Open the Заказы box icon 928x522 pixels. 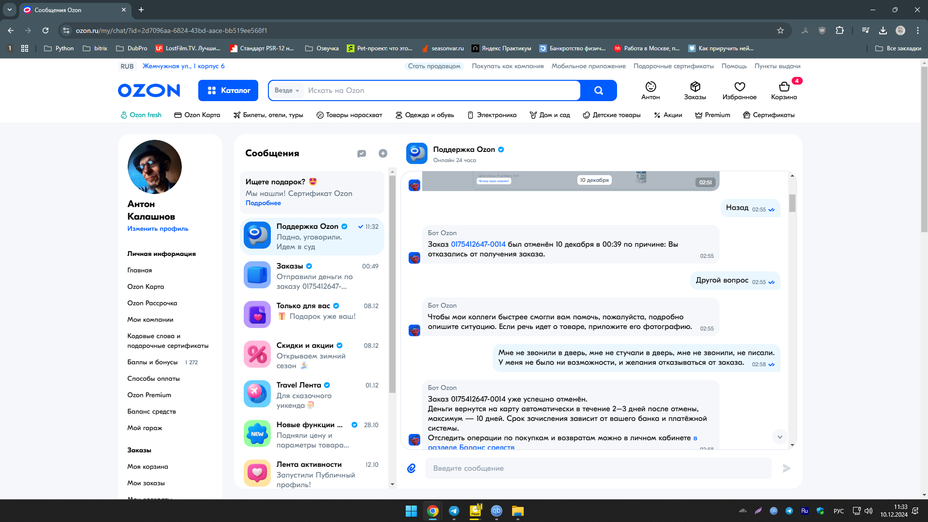point(695,90)
